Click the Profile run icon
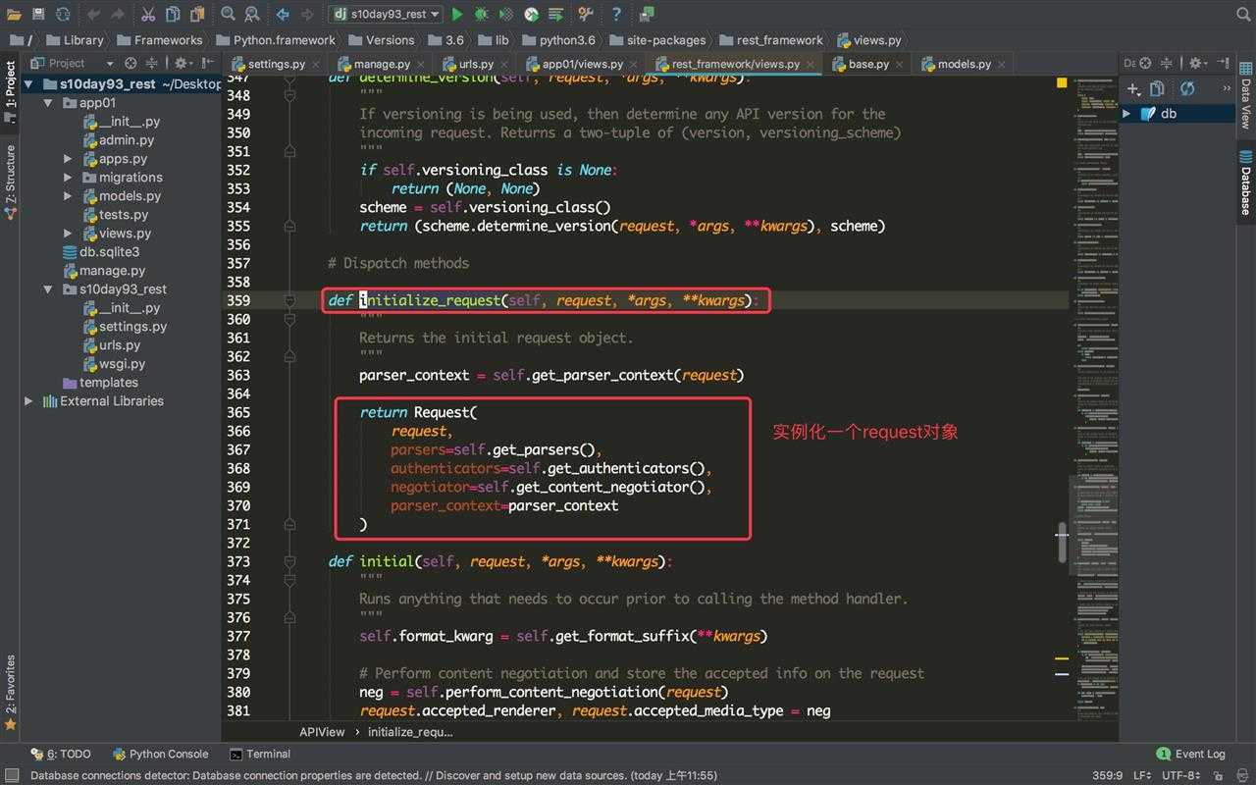 tap(531, 14)
